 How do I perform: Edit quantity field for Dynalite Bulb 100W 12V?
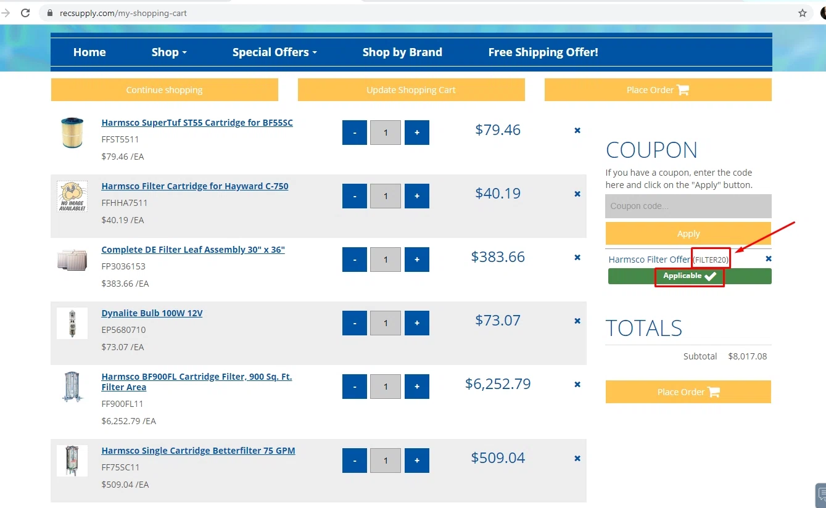386,323
